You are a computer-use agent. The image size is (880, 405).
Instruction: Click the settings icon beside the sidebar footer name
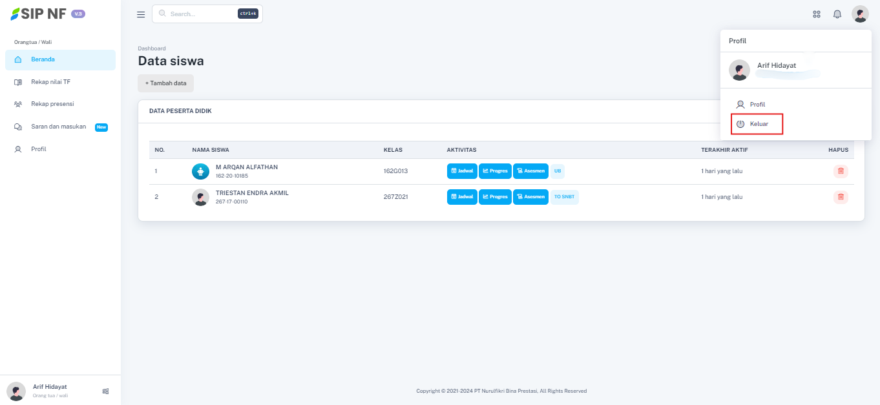point(106,391)
